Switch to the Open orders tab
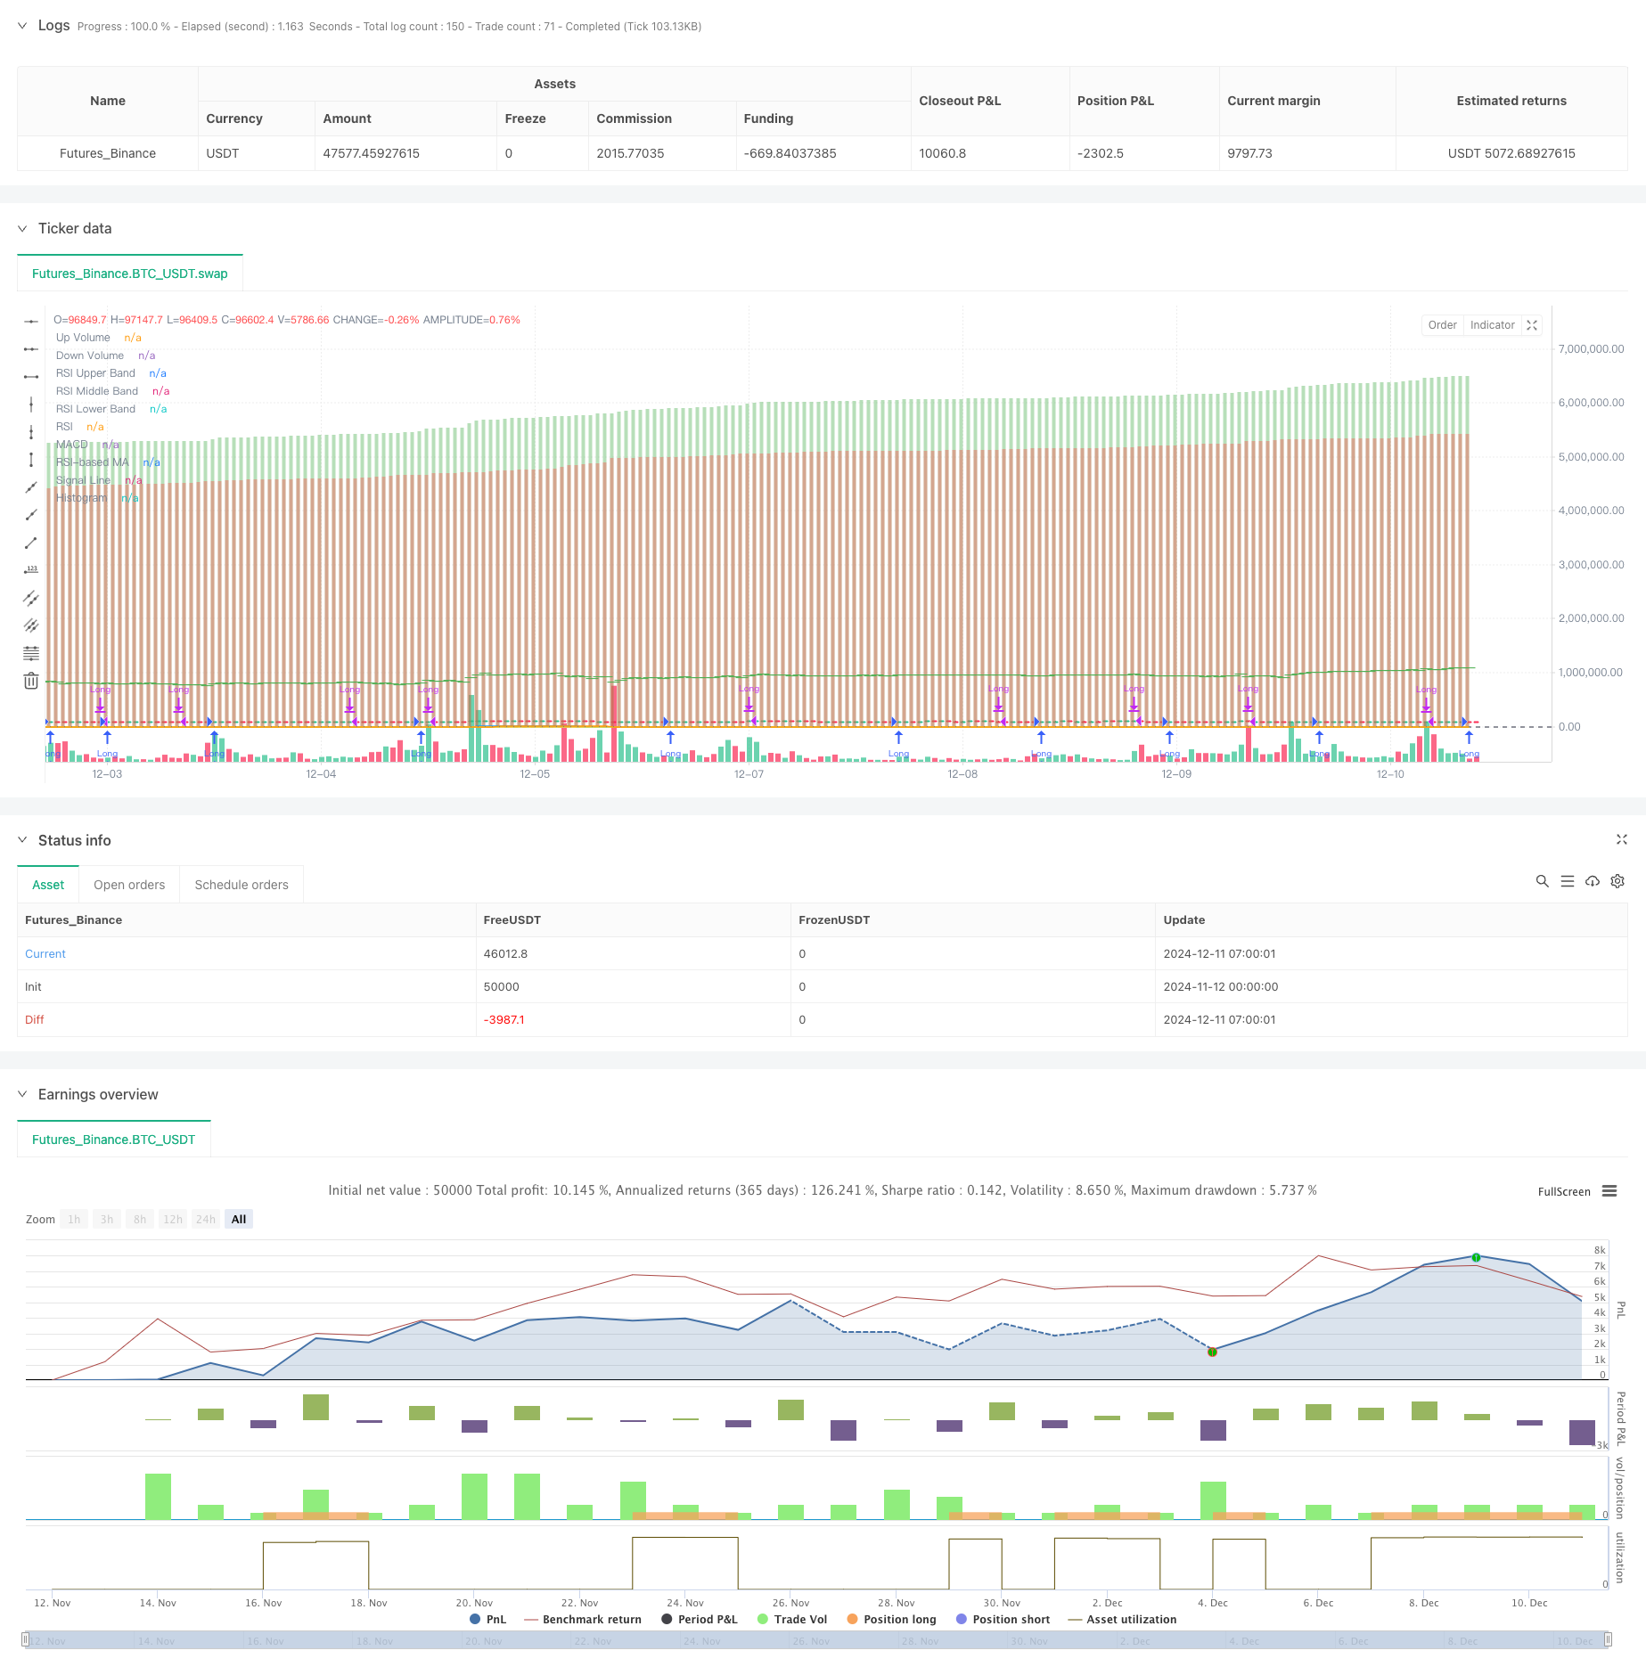1646x1675 pixels. [x=129, y=885]
